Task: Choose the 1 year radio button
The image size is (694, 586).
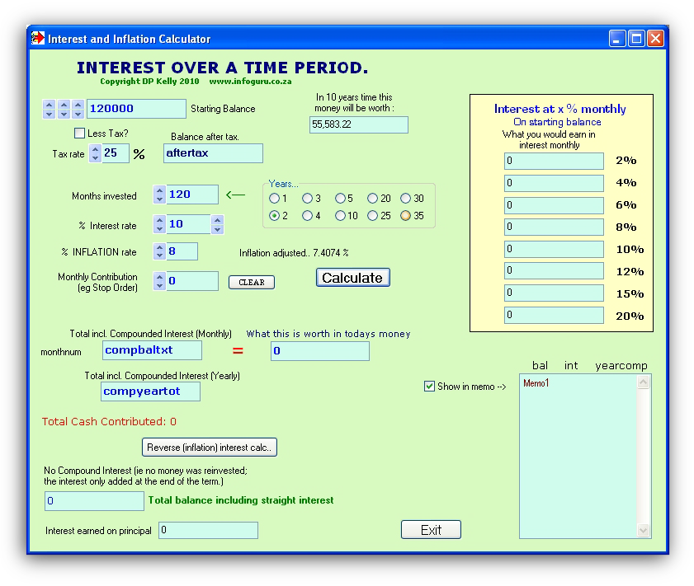Action: click(x=274, y=199)
